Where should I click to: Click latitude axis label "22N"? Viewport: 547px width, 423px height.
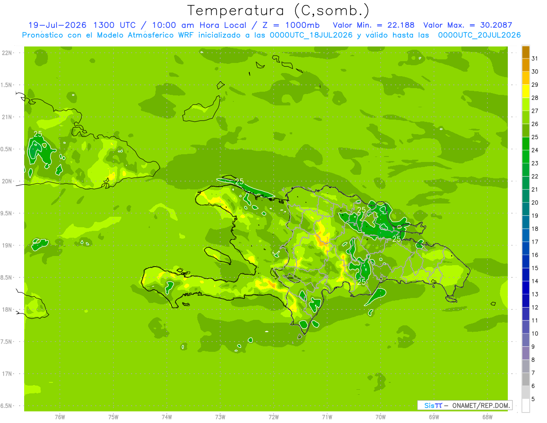click(x=7, y=53)
